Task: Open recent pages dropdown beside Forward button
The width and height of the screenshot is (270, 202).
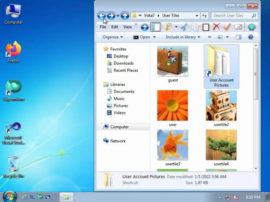Action: [118, 15]
